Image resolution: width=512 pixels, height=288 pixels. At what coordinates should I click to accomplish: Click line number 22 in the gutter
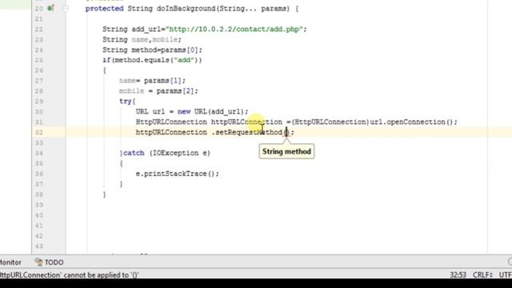(x=39, y=30)
